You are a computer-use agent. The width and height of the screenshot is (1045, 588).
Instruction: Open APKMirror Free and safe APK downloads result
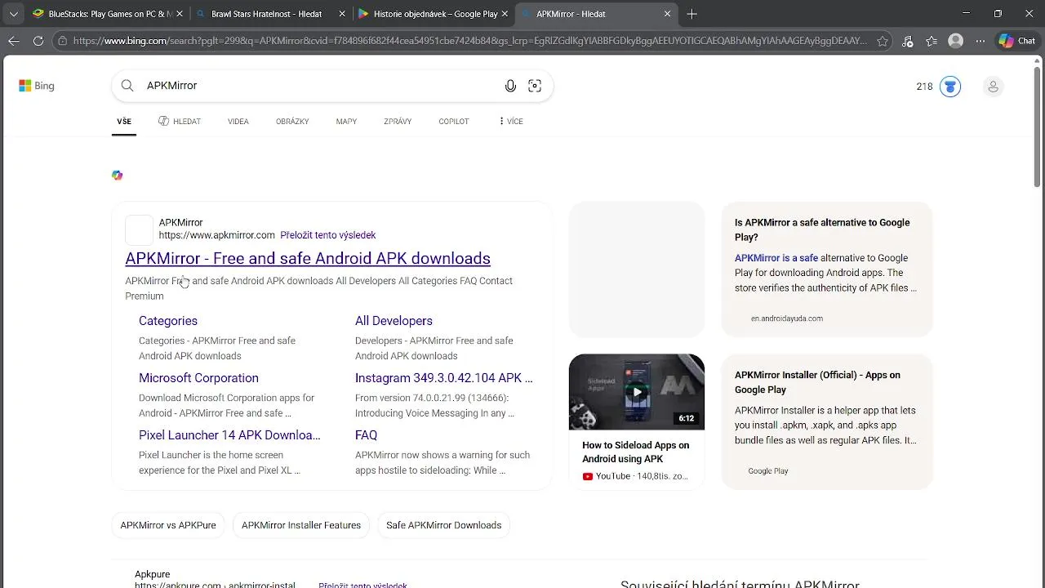pos(308,258)
